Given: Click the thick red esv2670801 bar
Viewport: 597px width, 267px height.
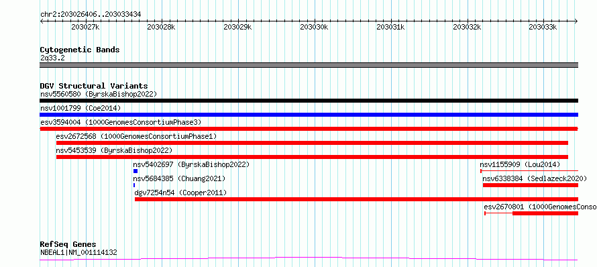Looking at the screenshot, I should 545,213.
